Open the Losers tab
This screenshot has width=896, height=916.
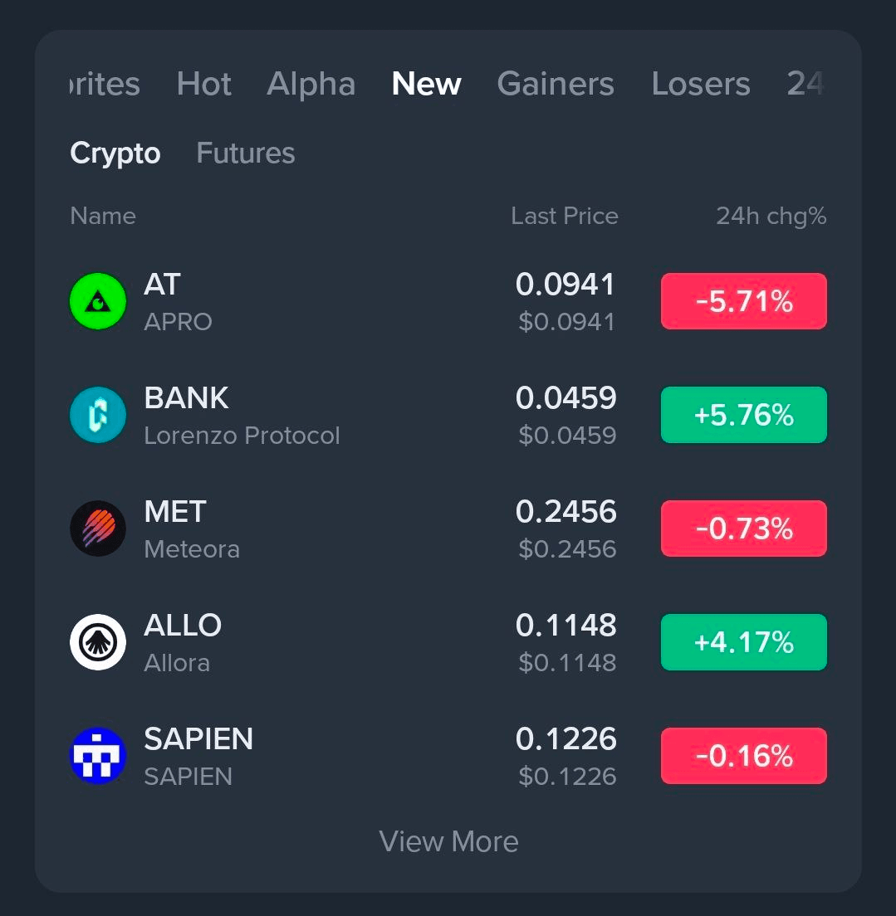pos(701,84)
